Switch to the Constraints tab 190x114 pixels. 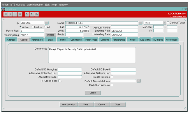[x=76, y=40]
